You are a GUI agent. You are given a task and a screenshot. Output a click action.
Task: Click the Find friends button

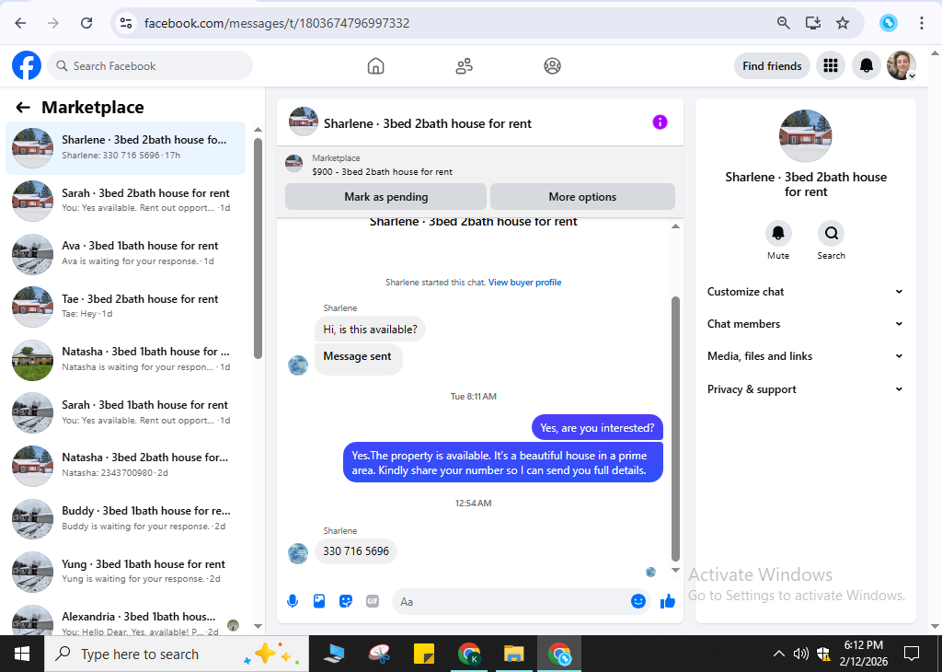tap(772, 65)
